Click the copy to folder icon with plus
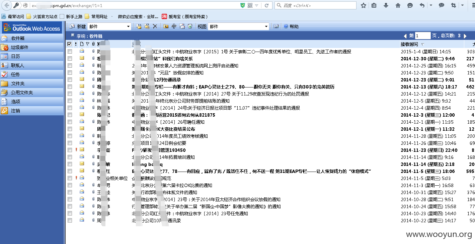The image size is (475, 244). [x=147, y=26]
